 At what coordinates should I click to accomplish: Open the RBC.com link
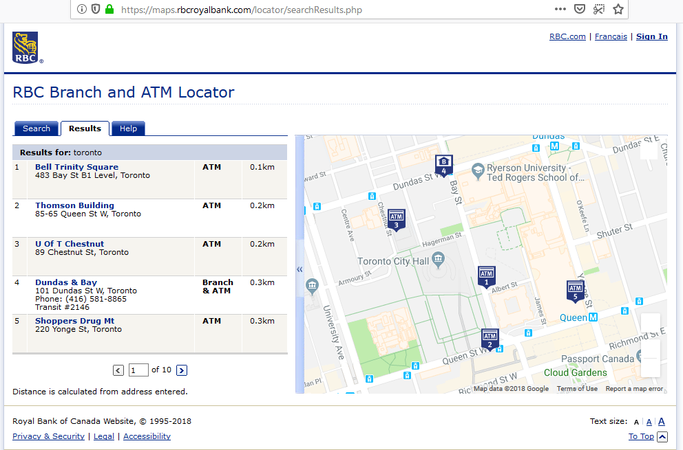(x=567, y=36)
